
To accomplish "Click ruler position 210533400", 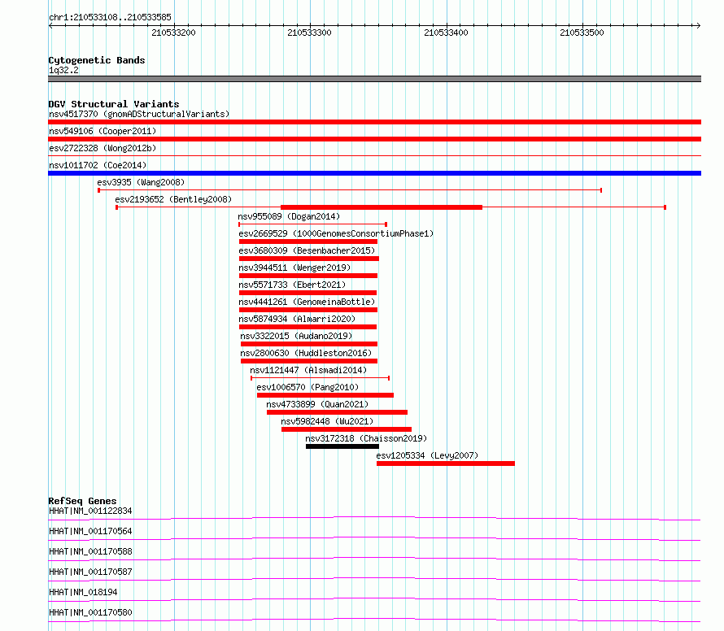I will click(446, 33).
